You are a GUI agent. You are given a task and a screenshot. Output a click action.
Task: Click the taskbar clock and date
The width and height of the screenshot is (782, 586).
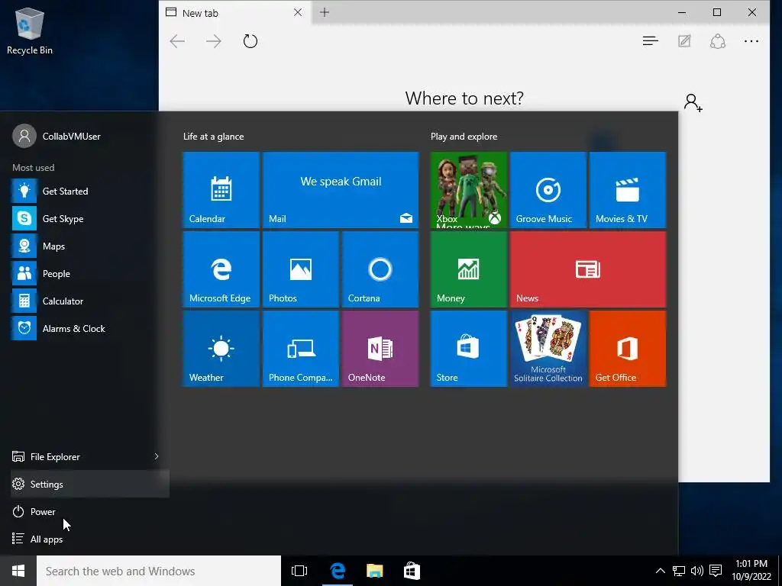tap(751, 571)
